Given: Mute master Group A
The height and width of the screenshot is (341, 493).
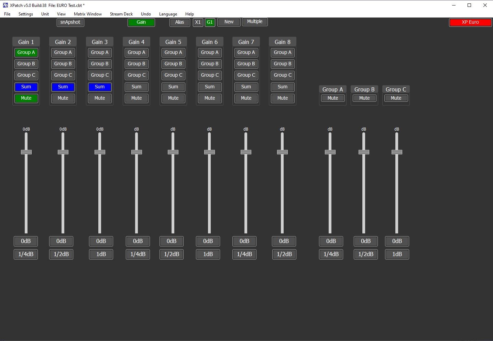Looking at the screenshot, I should coord(332,98).
